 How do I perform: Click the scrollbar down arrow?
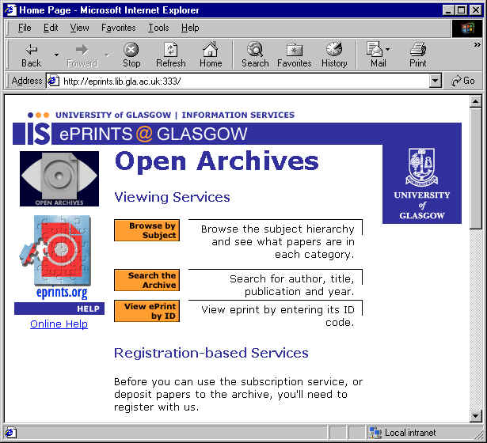[475, 416]
